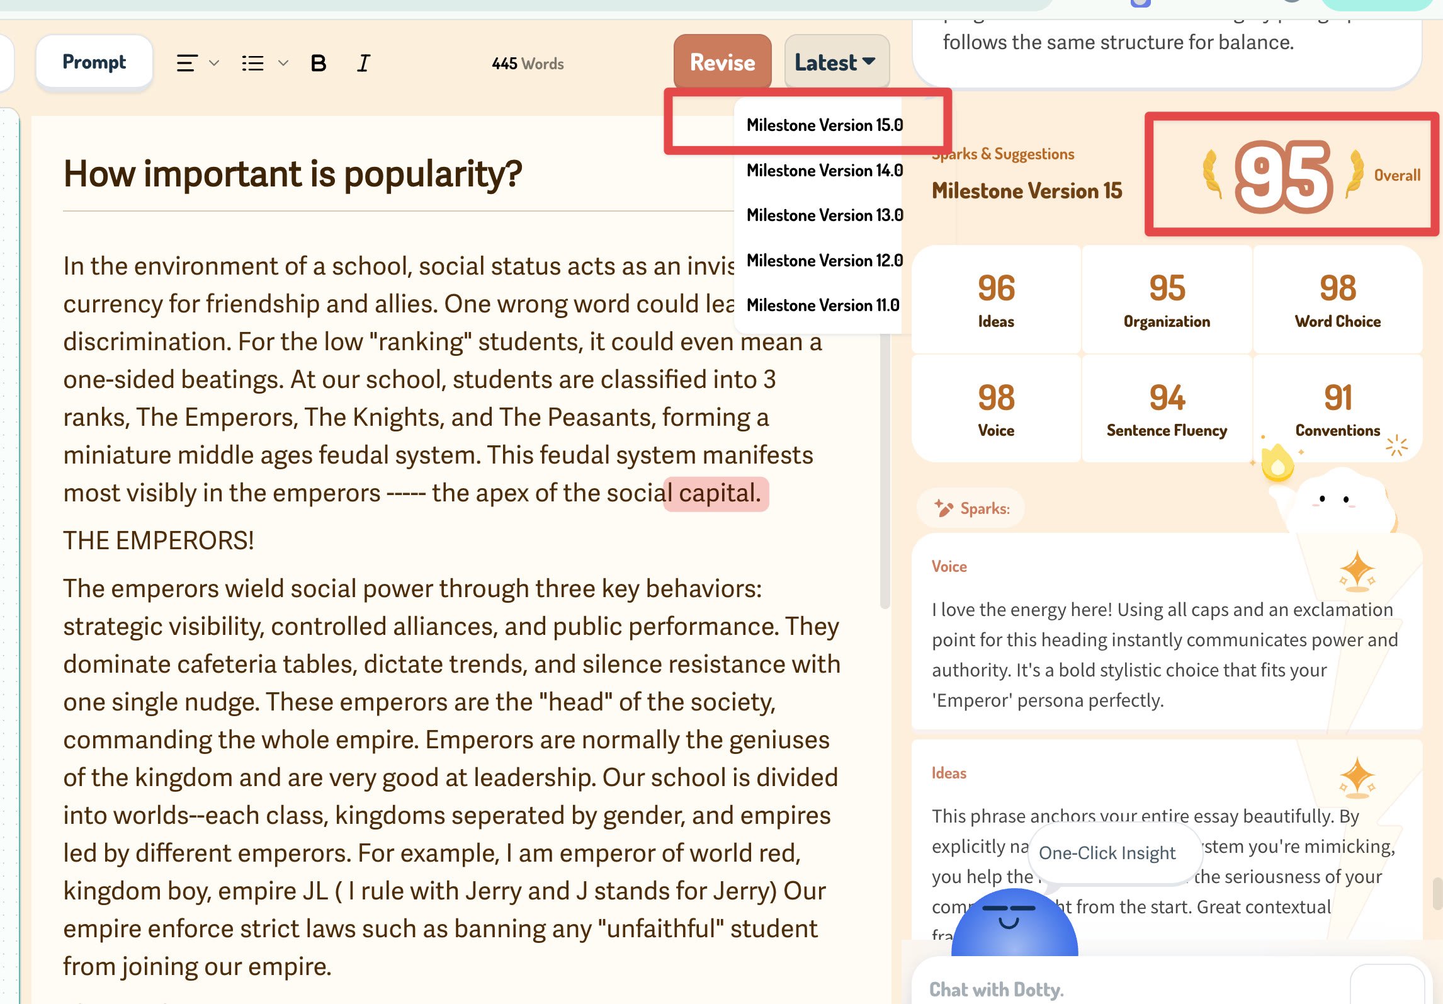Click the bulleted list icon
This screenshot has height=1004, width=1443.
pyautogui.click(x=253, y=63)
